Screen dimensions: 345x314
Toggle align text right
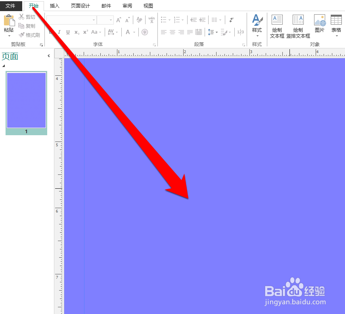(181, 33)
